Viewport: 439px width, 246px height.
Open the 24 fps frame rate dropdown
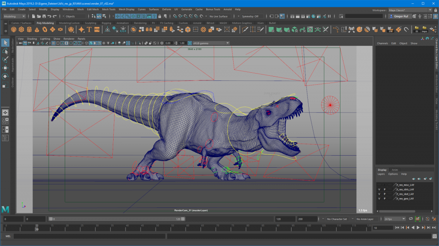395,219
